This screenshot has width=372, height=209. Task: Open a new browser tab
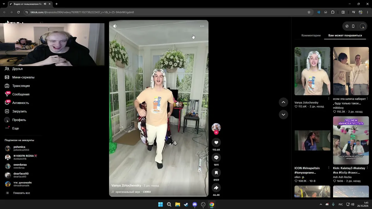[x=56, y=4]
